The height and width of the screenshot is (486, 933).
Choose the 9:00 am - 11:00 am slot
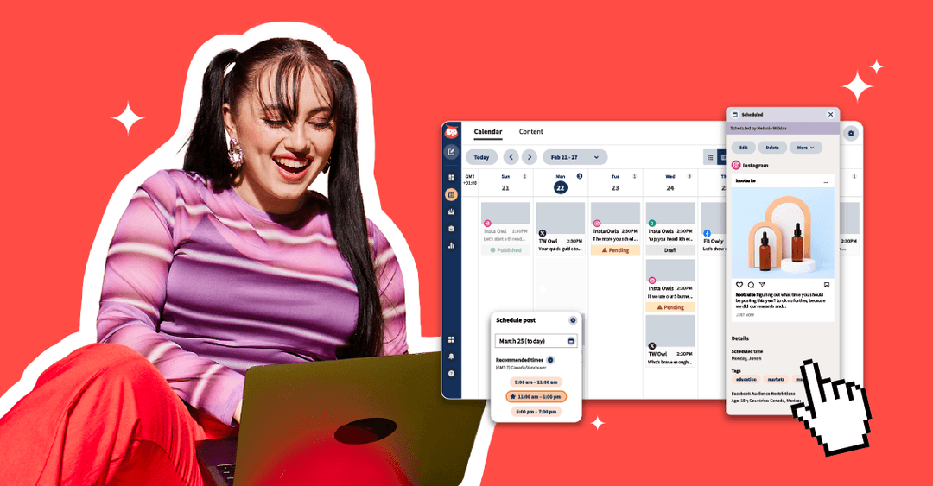[536, 382]
